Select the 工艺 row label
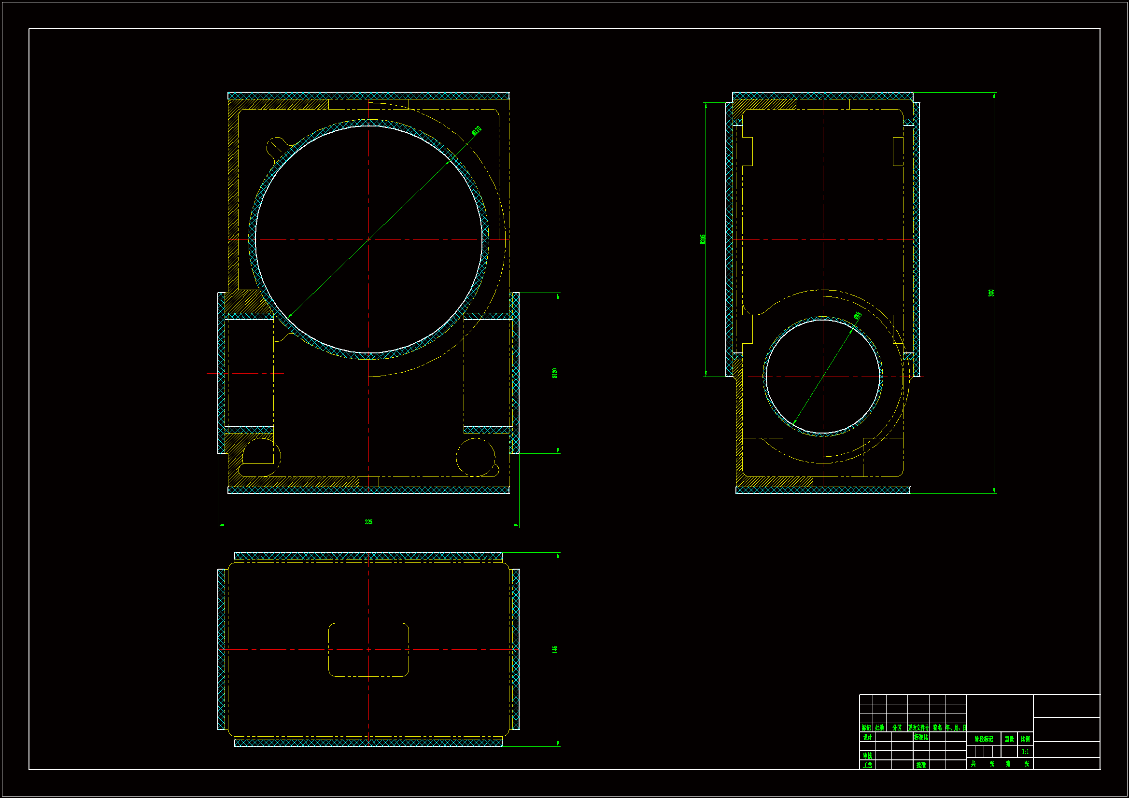This screenshot has width=1129, height=798. [867, 765]
